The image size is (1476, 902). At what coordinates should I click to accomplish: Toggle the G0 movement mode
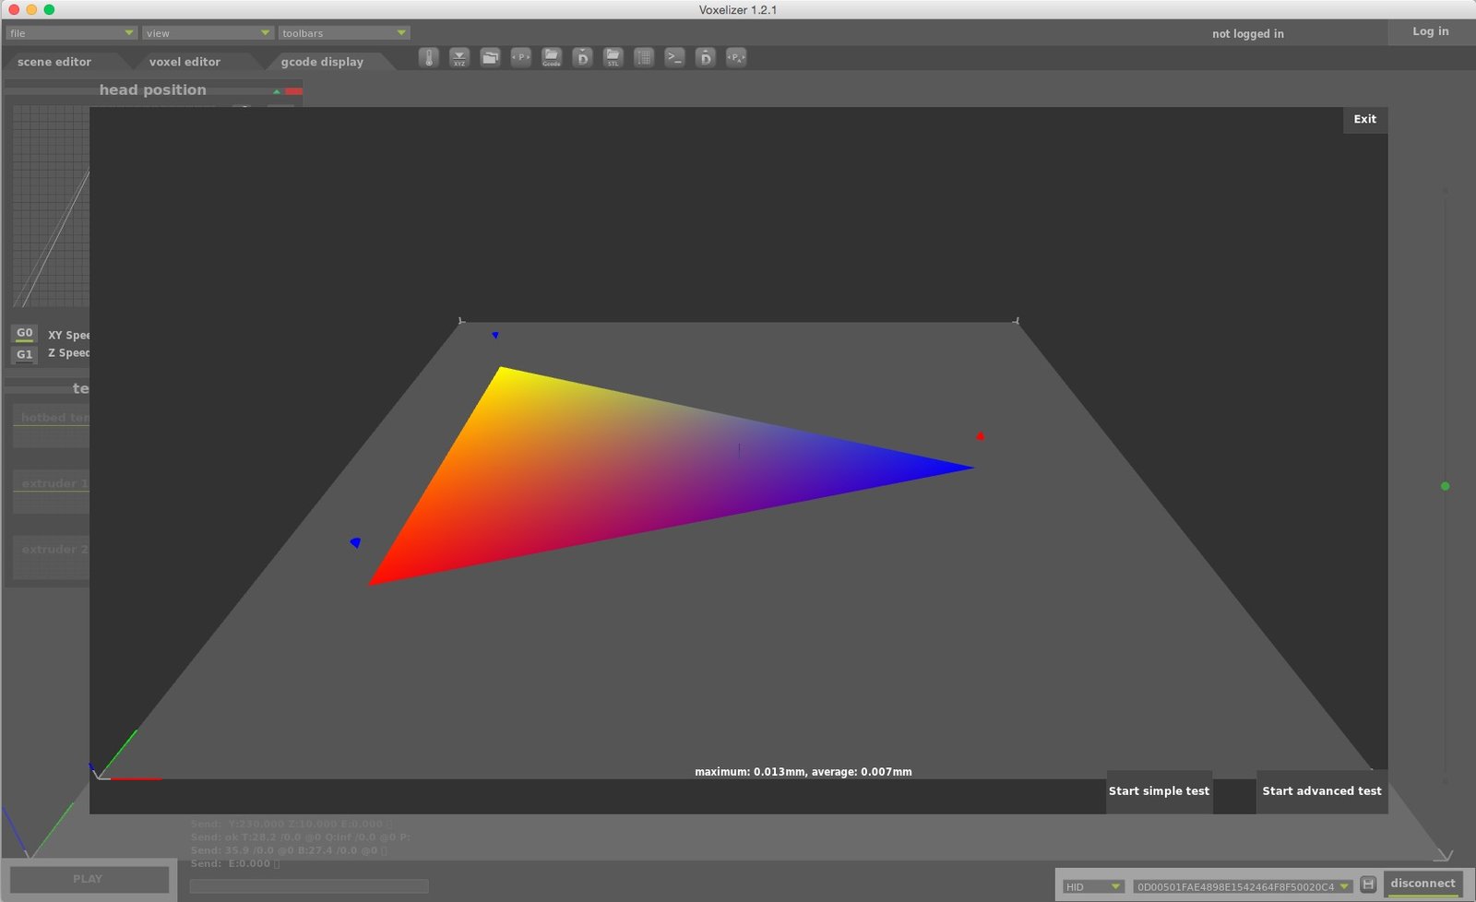pyautogui.click(x=25, y=333)
